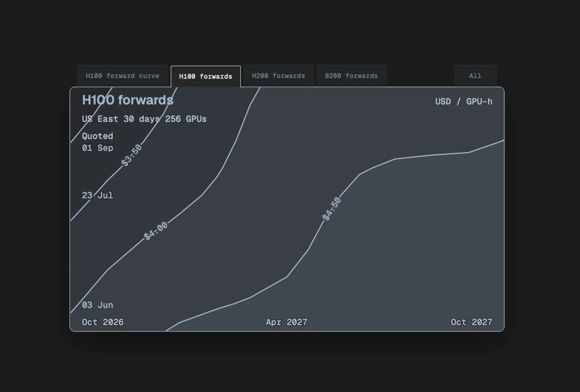Open the H100 forward curve tab

pos(122,76)
